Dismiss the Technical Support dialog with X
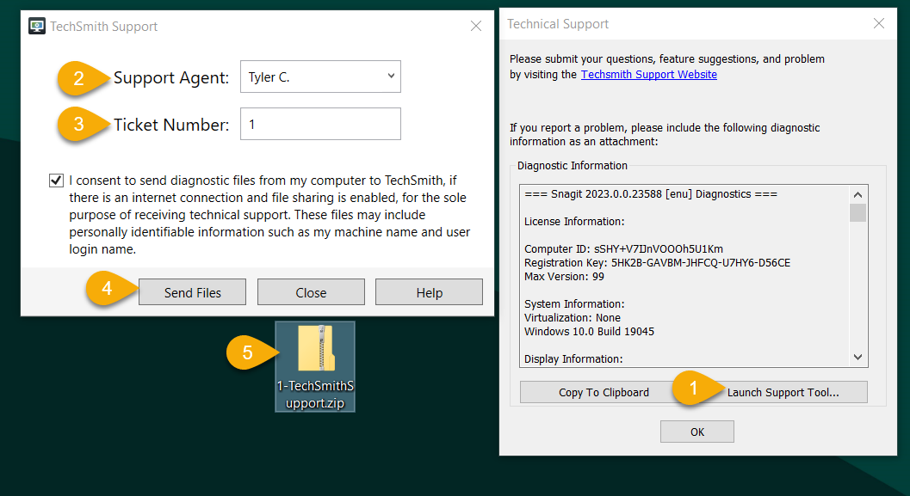 click(879, 23)
